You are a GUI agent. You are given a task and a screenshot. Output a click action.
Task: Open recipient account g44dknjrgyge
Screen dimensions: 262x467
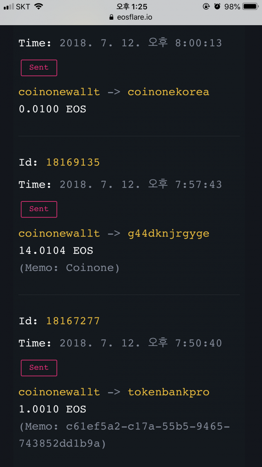(x=168, y=233)
